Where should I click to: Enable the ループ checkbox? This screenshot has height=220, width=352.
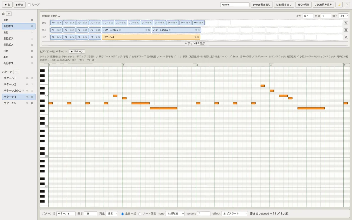29,5
